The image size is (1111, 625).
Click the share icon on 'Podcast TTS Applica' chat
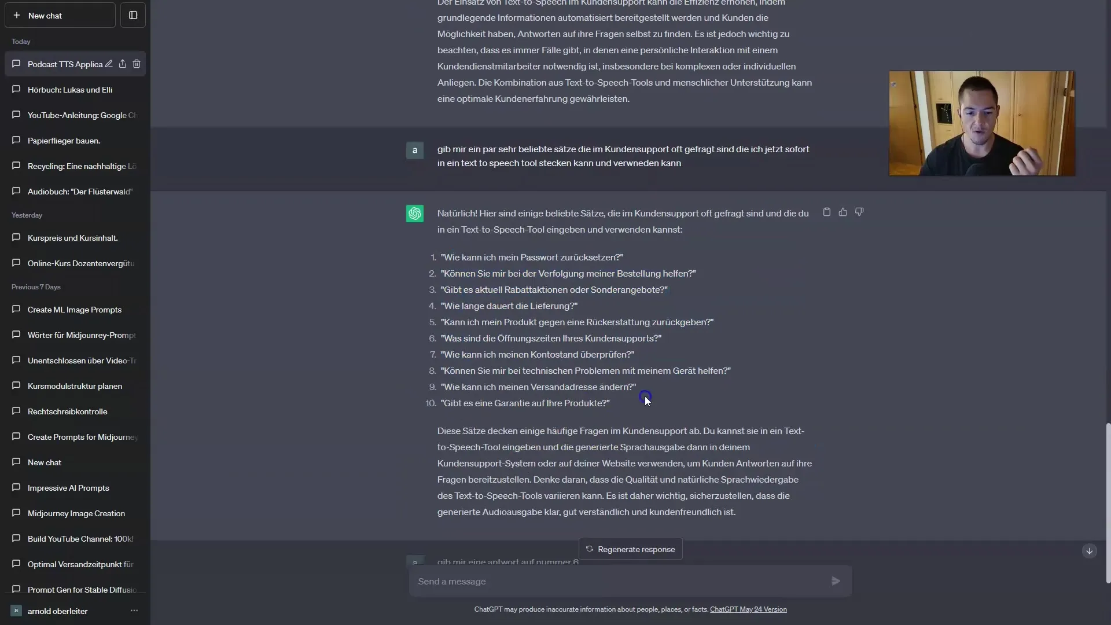click(123, 63)
